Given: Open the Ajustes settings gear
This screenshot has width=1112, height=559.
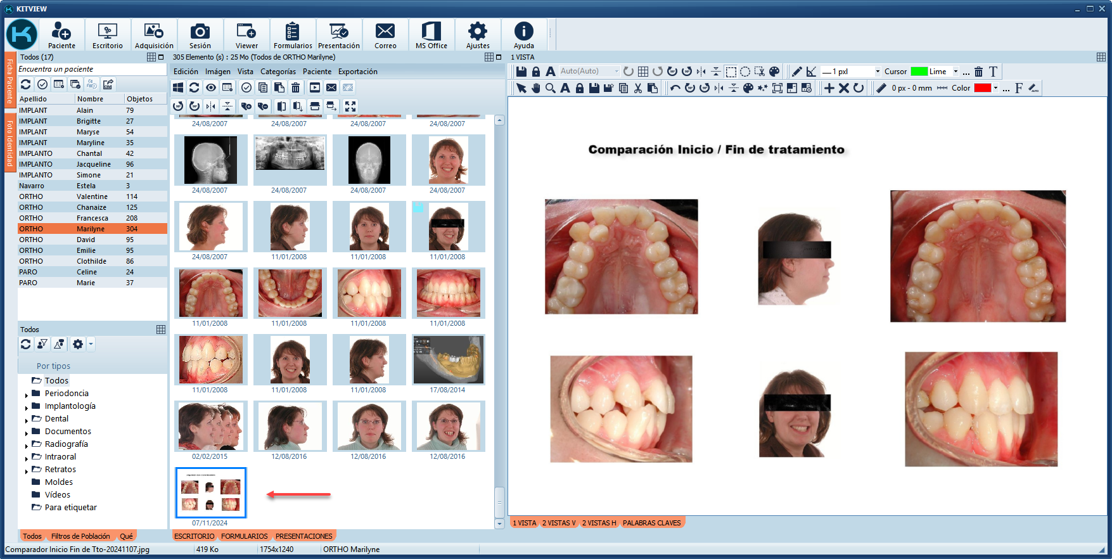Looking at the screenshot, I should (477, 35).
